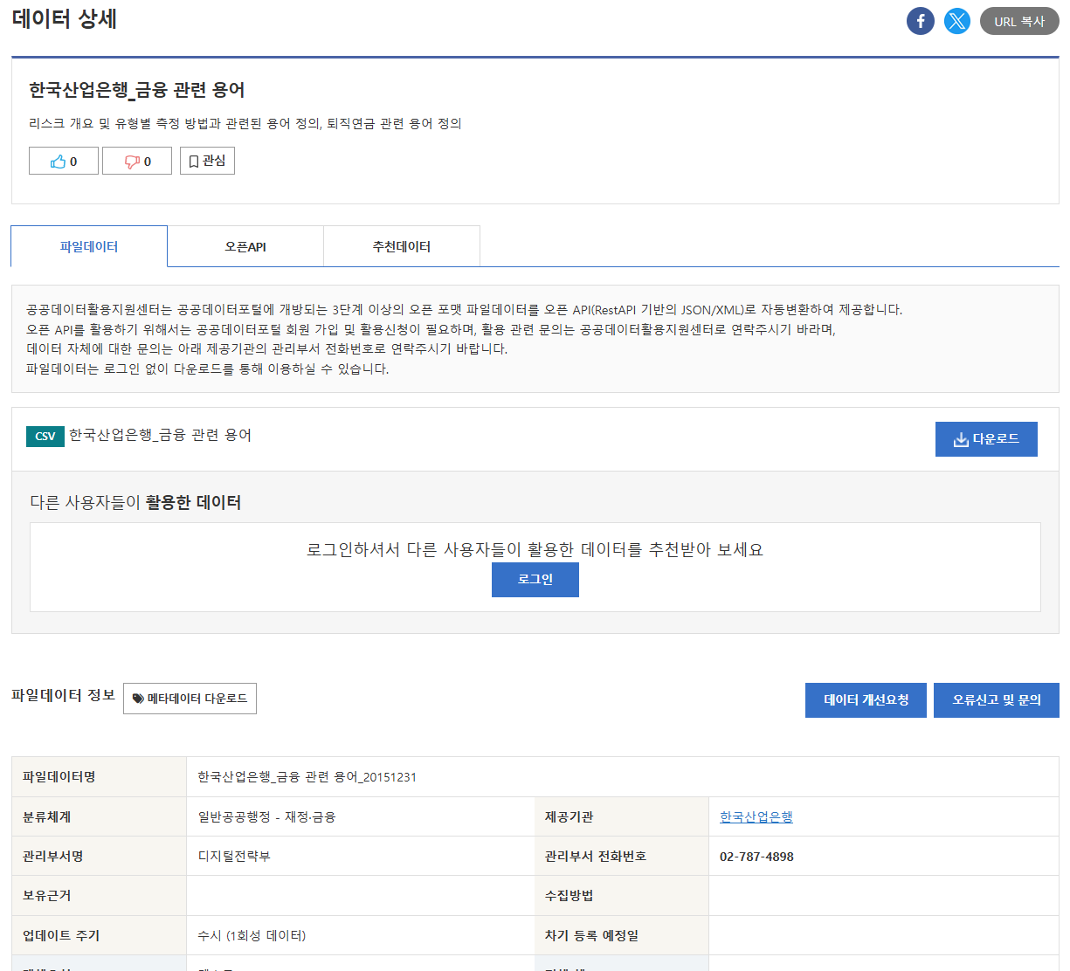Share page via Facebook icon
This screenshot has height=971, width=1070.
click(x=920, y=21)
